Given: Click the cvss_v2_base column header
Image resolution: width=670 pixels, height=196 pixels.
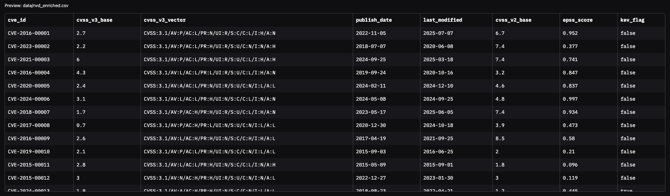Looking at the screenshot, I should pyautogui.click(x=513, y=20).
